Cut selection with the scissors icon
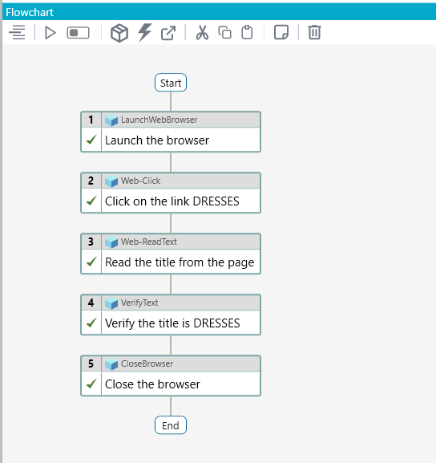This screenshot has width=436, height=463. (x=202, y=32)
